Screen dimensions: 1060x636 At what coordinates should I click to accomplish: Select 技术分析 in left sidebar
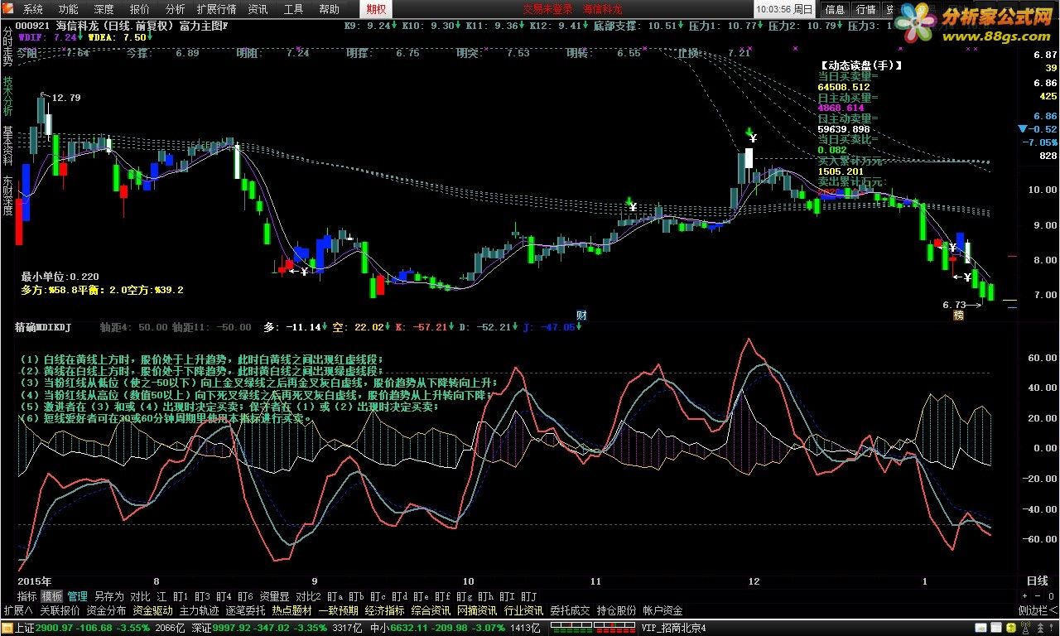click(x=7, y=96)
